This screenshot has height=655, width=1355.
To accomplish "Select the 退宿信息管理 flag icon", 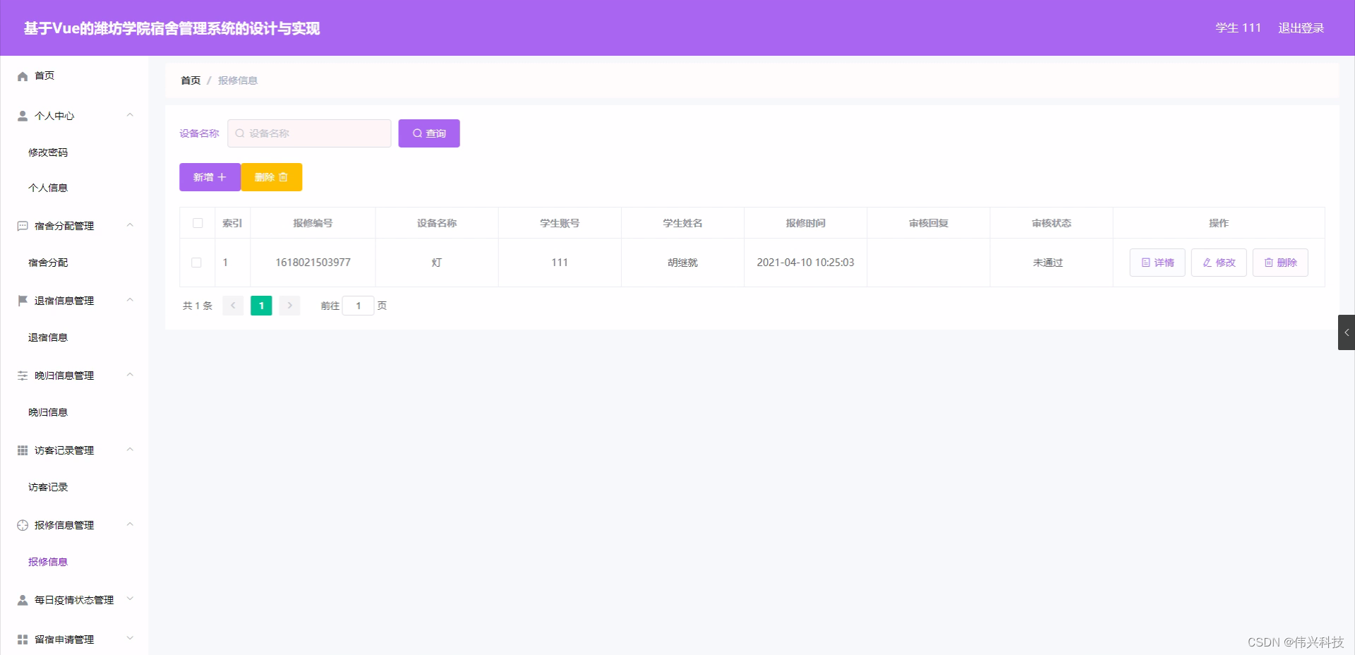I will pyautogui.click(x=20, y=300).
